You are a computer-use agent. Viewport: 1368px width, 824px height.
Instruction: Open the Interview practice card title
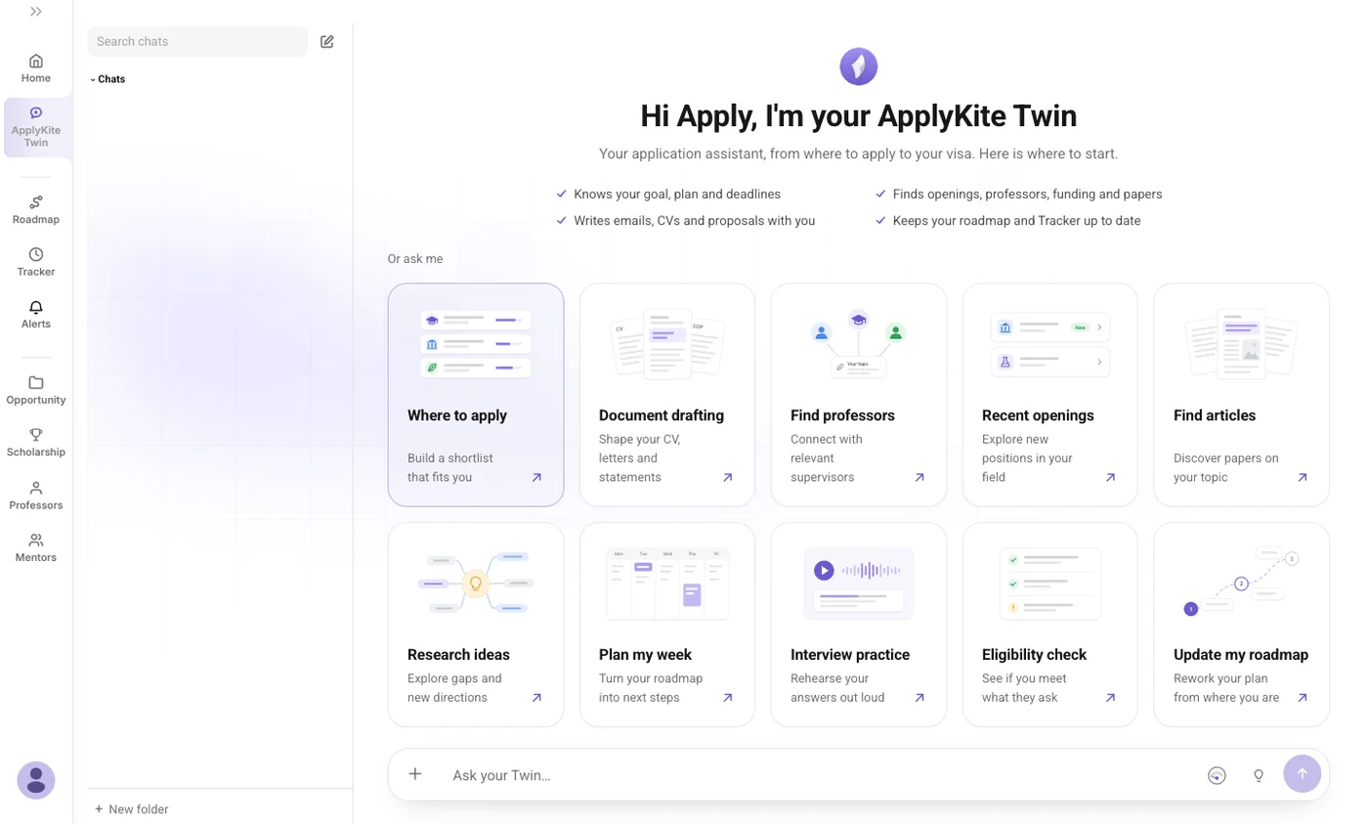tap(850, 655)
